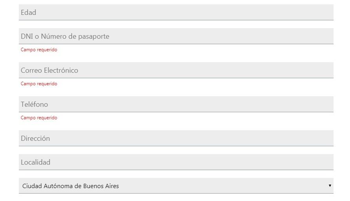Click the 'Campo requerido' error under Teléfono
Screen dimensions: 350x201
coord(39,118)
